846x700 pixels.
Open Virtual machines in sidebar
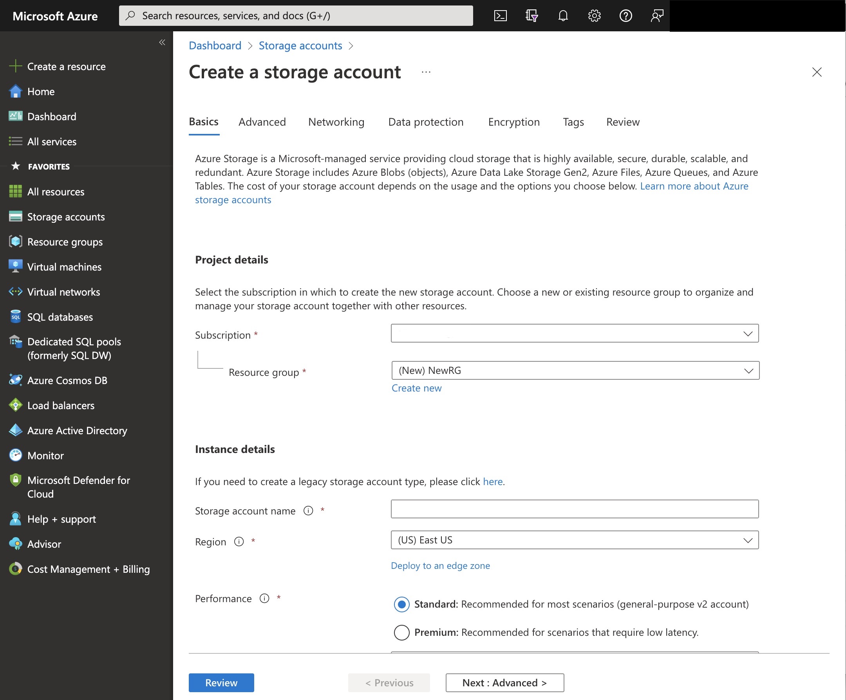pos(64,267)
